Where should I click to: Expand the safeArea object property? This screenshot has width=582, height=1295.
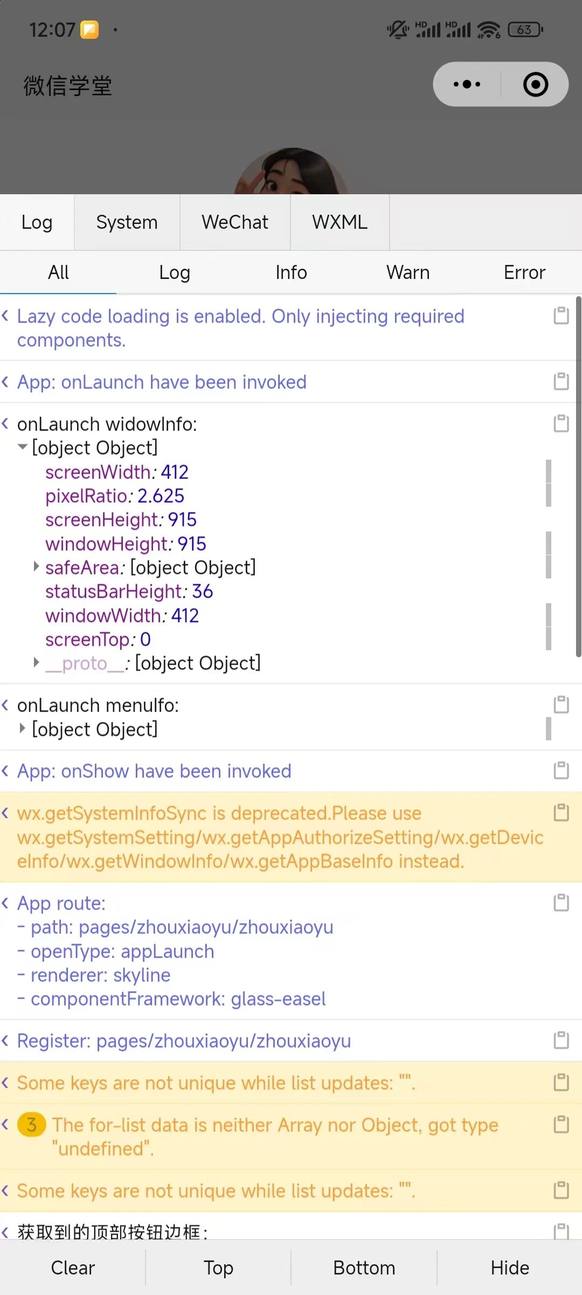tap(36, 567)
